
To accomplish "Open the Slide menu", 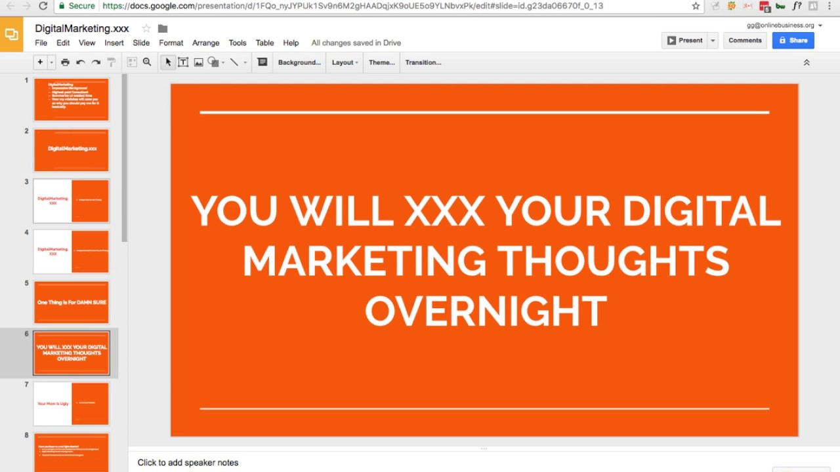I will (x=141, y=43).
